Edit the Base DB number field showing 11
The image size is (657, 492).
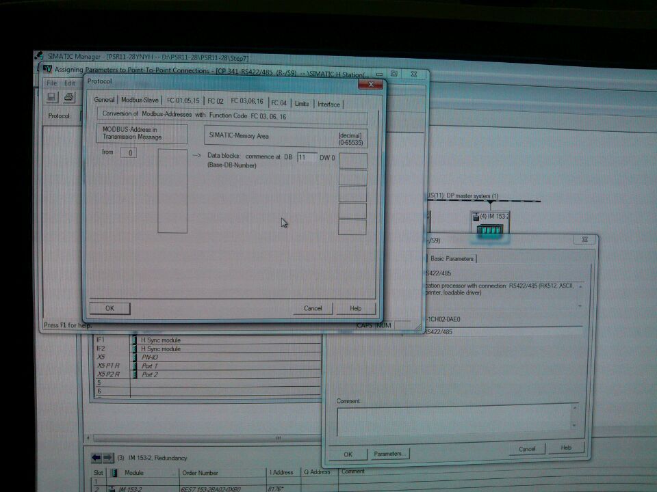coord(307,157)
